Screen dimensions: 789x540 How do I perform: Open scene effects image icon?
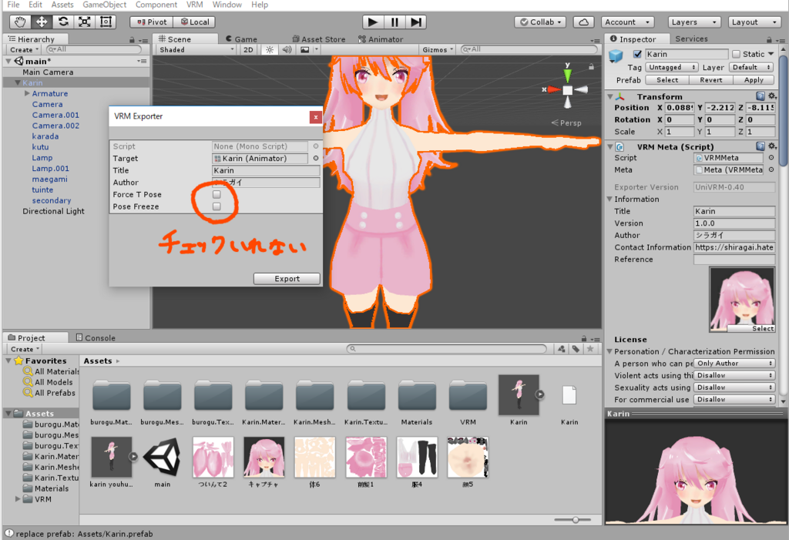click(x=305, y=50)
